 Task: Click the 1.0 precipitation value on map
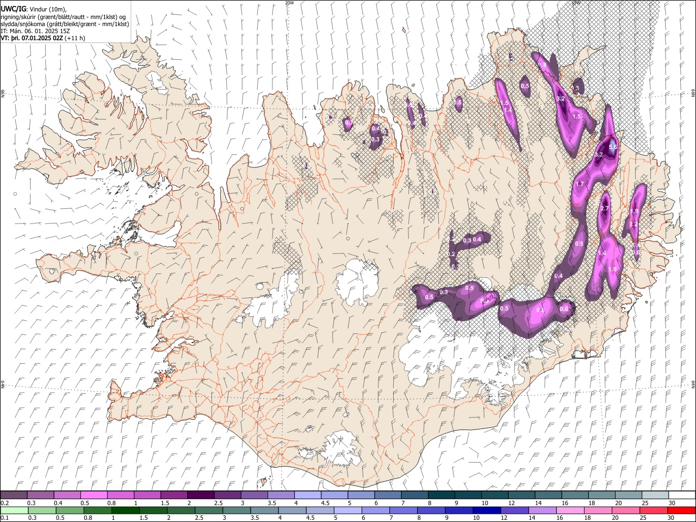[x=613, y=269]
